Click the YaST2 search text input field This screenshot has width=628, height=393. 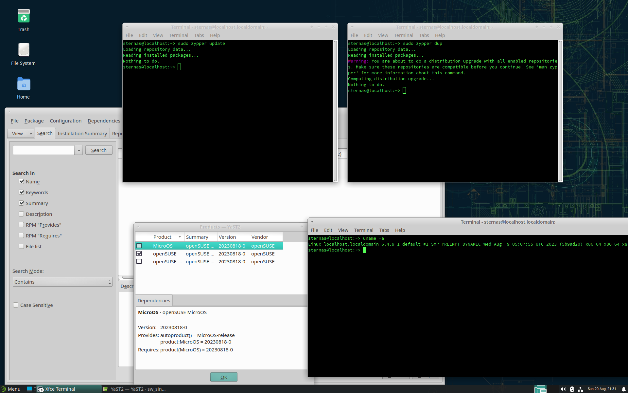(x=44, y=150)
